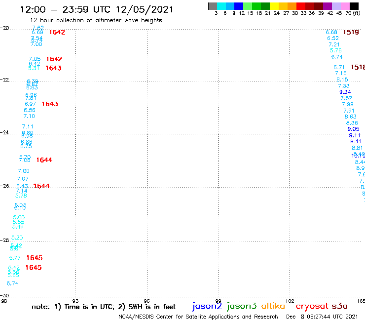
Task: Click the 5.20 wave height value
Action: (x=17, y=238)
